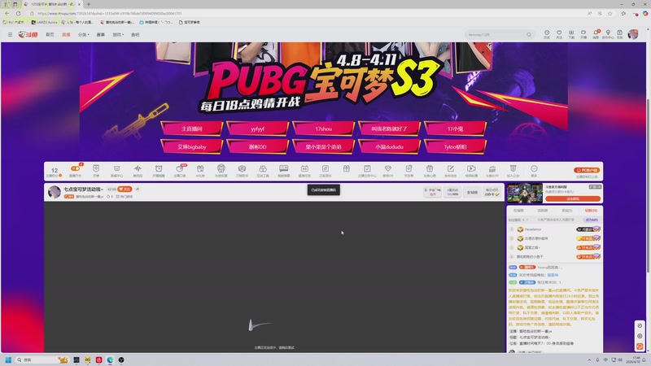The image size is (651, 366).
Task: Click the yyfyyf banner button
Action: pyautogui.click(x=257, y=129)
